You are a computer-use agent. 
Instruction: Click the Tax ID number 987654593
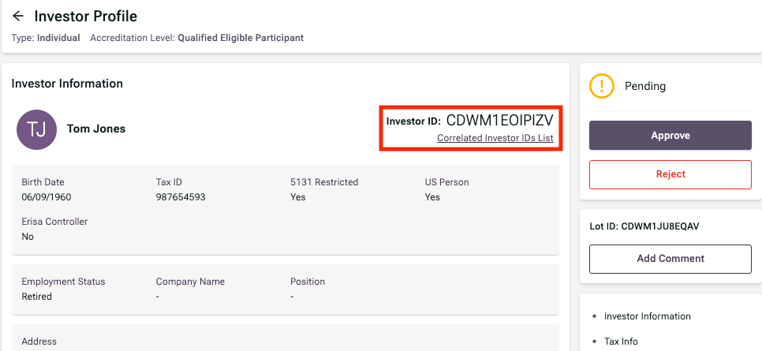[181, 197]
